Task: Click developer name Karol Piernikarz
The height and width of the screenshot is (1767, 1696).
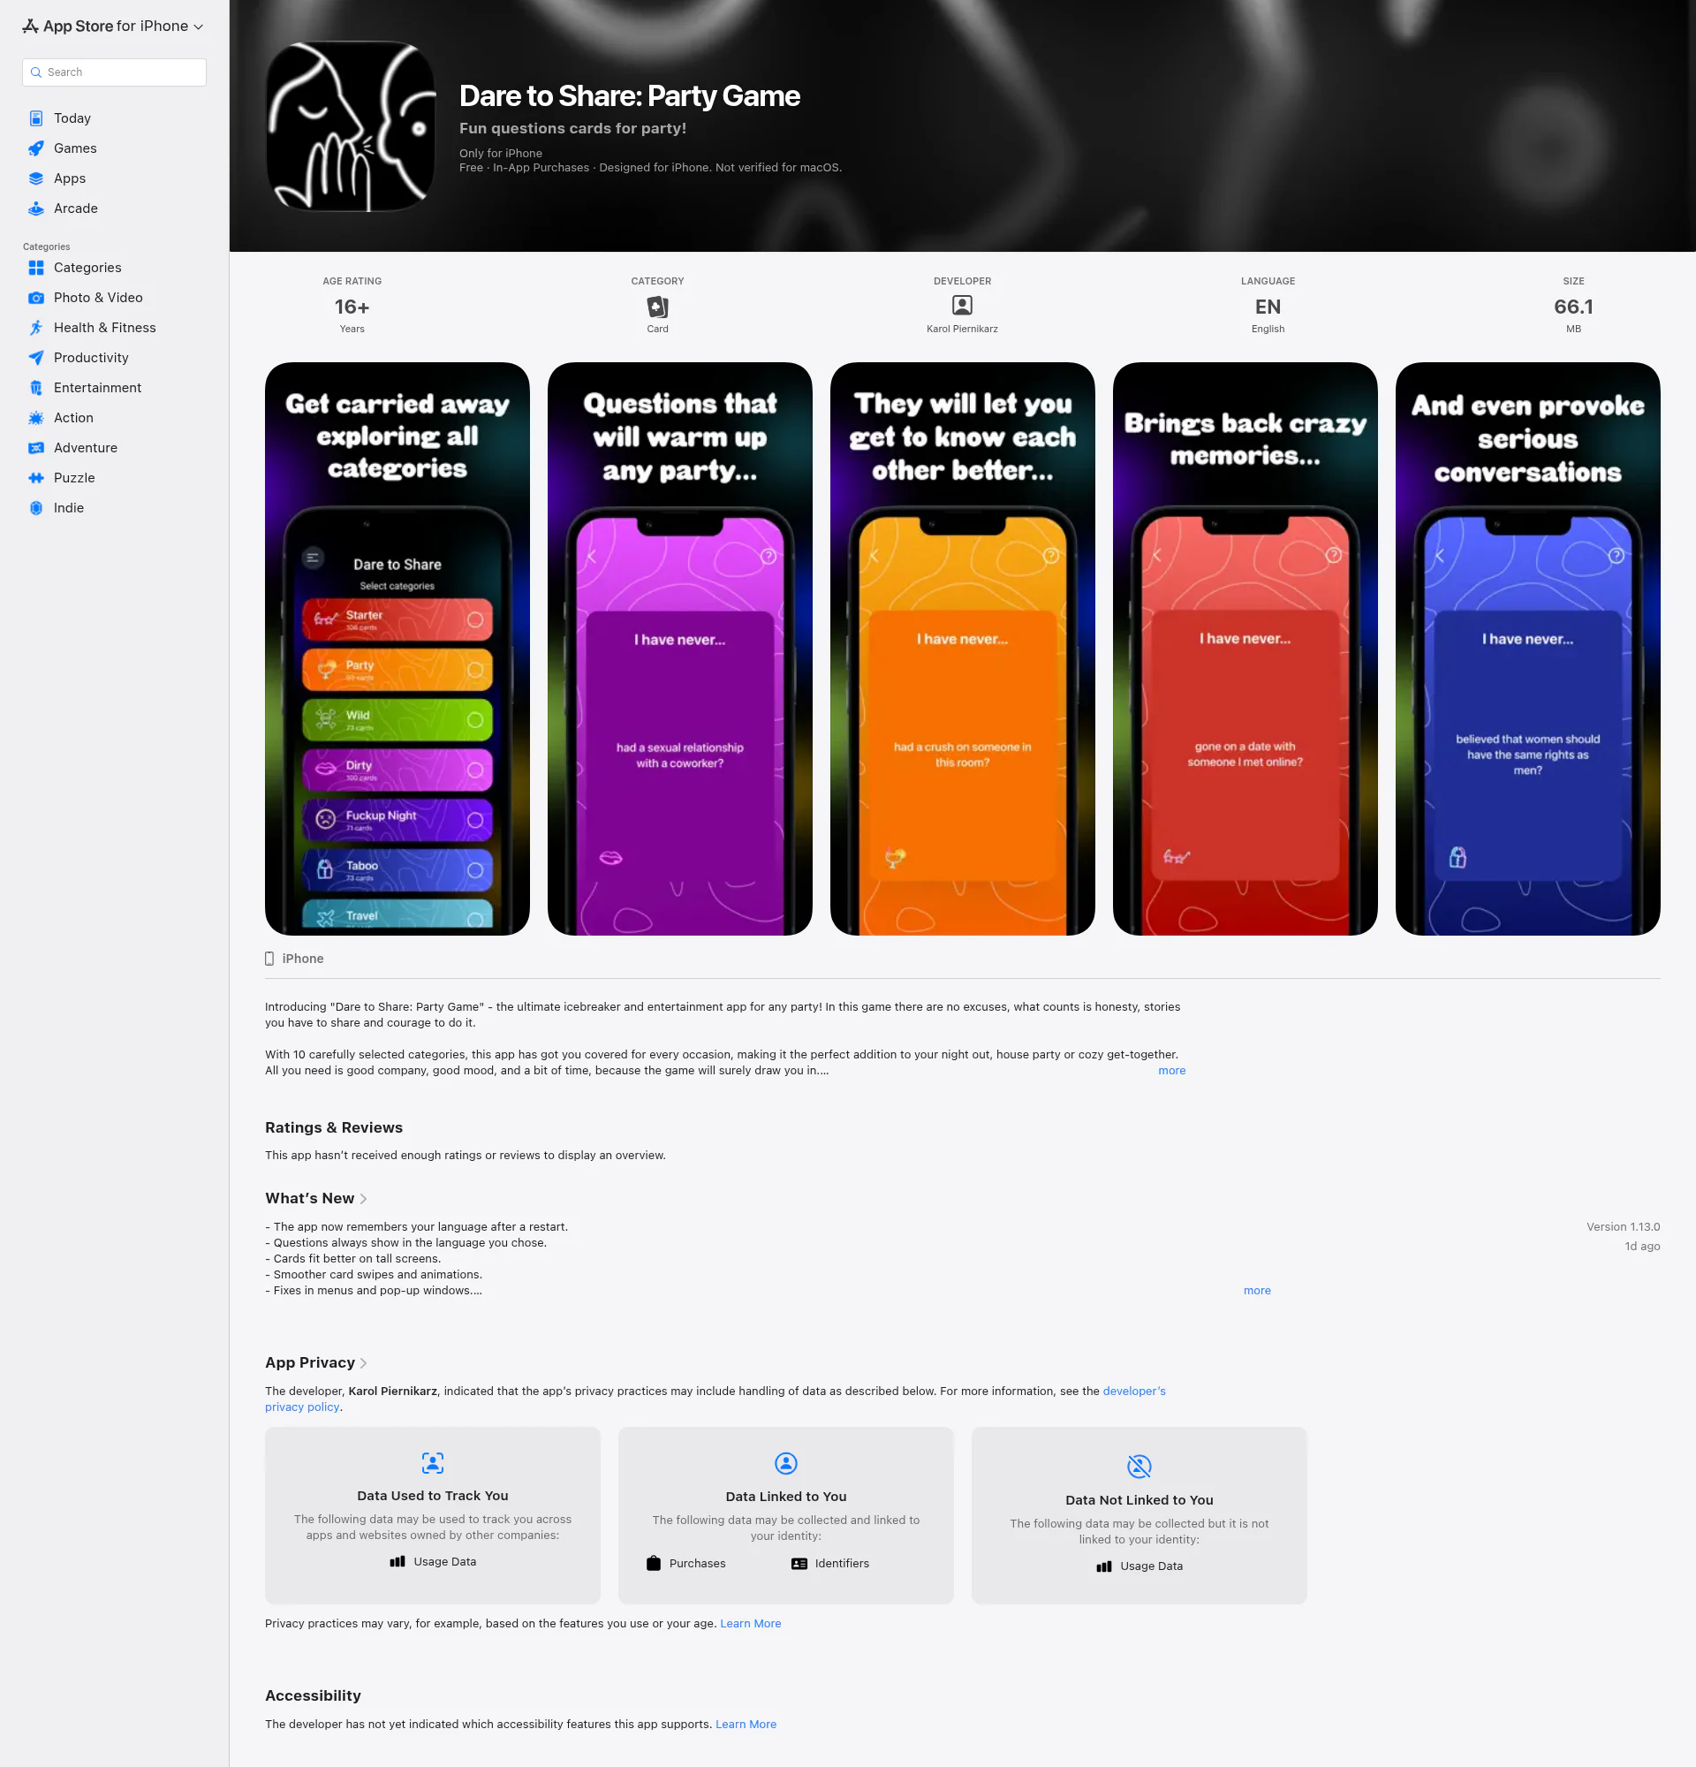Action: pyautogui.click(x=962, y=329)
